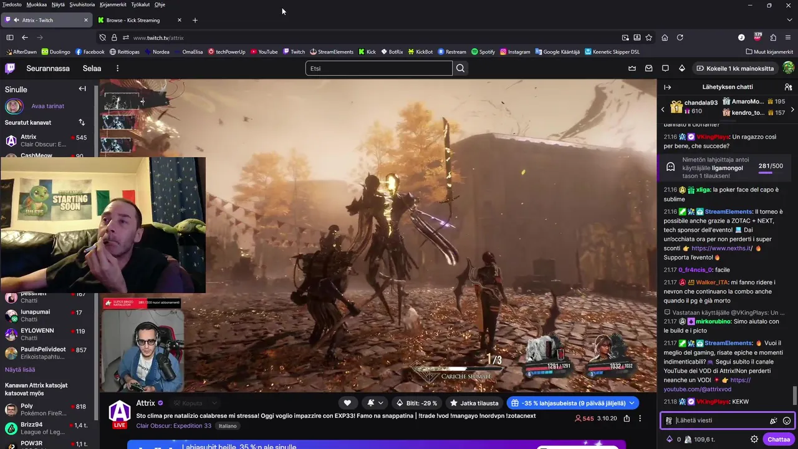Viewport: 798px width, 449px height.
Task: Click Jatka tilausta subscribe button
Action: 474,403
